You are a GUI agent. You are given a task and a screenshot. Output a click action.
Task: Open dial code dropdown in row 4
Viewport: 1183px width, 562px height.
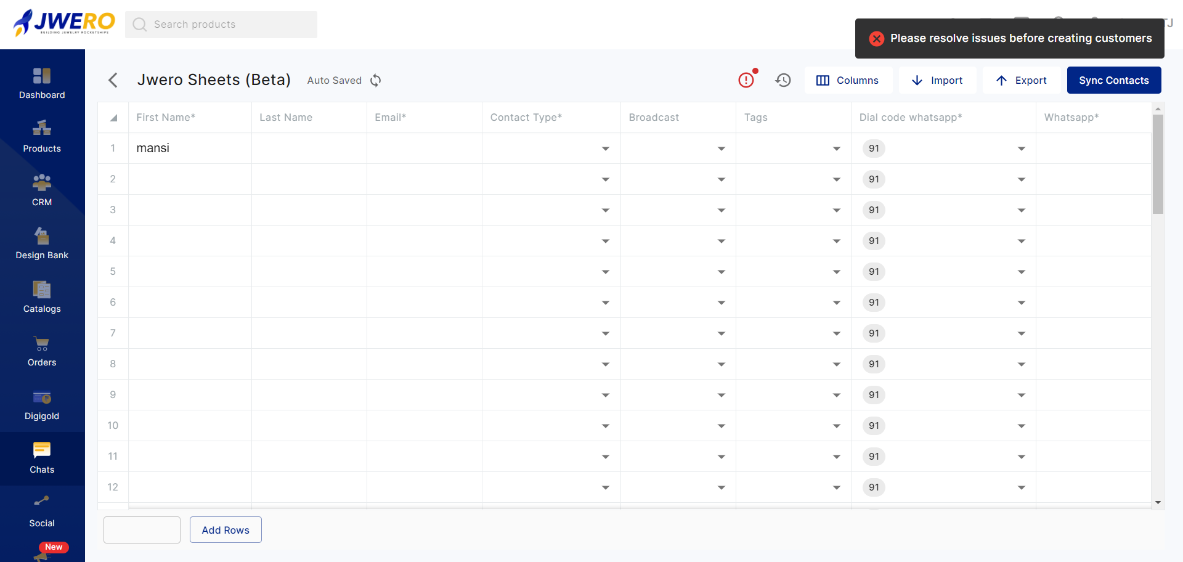(1021, 241)
